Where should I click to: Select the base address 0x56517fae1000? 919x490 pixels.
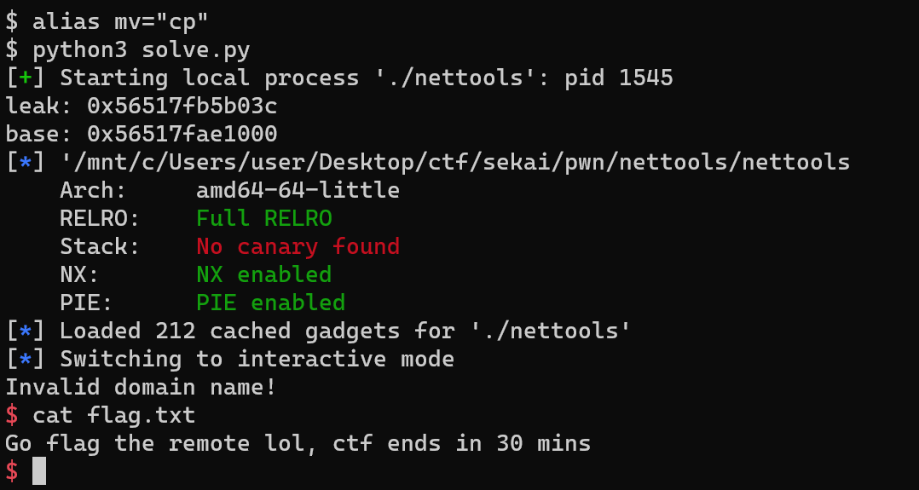182,135
